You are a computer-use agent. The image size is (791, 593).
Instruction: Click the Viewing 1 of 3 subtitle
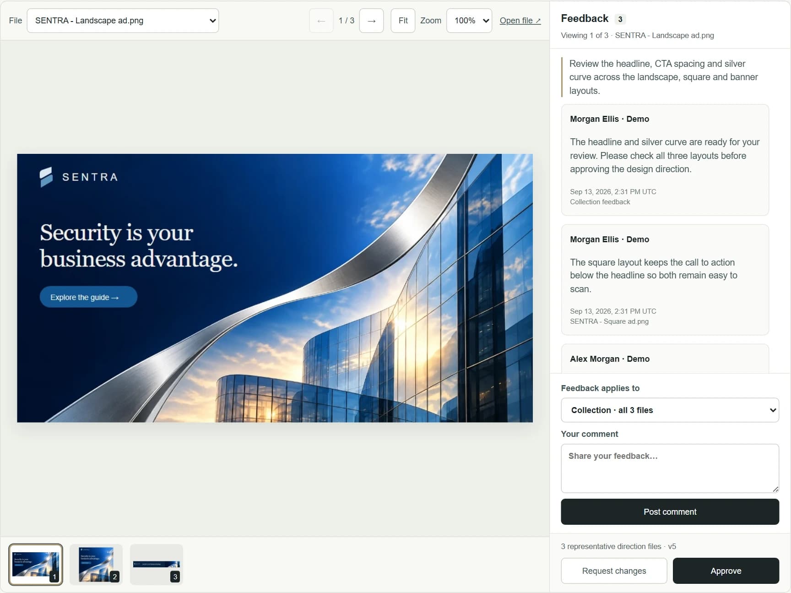pyautogui.click(x=637, y=35)
